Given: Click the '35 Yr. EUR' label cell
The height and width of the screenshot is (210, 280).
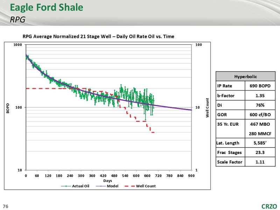Looking at the screenshot, I should [230, 128].
